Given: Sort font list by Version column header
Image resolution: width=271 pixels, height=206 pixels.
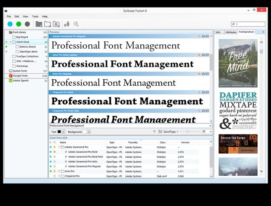Looking at the screenshot, I should (x=185, y=142).
